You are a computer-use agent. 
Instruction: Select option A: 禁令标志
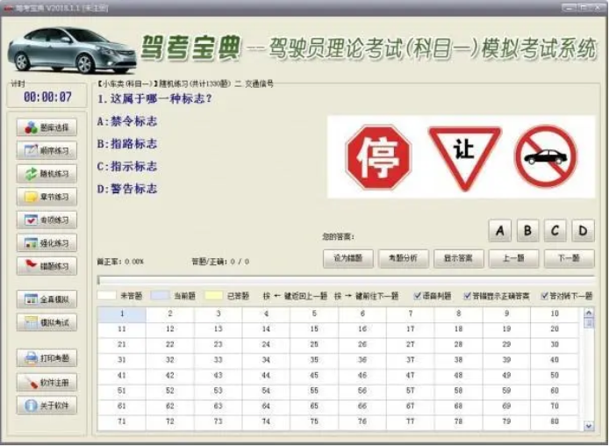point(127,121)
